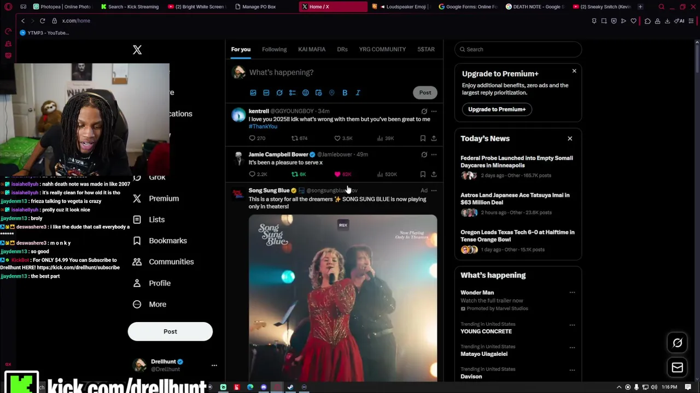The image size is (700, 393).
Task: Click the volume icon in system tray
Action: click(654, 387)
